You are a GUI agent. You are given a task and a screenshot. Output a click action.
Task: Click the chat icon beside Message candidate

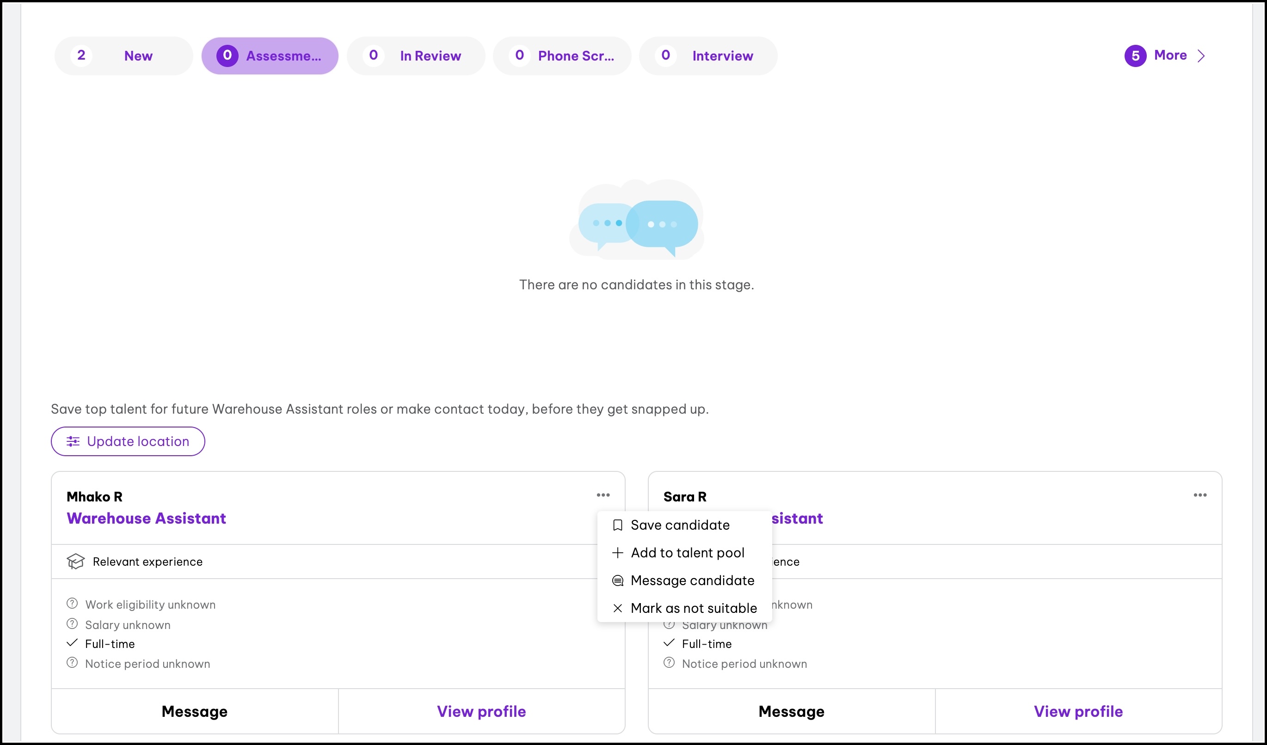(617, 581)
